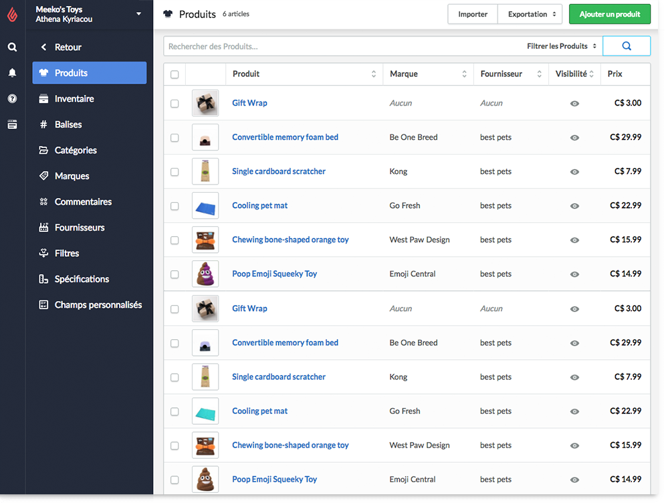Click the Ajouter un produit button

click(609, 14)
